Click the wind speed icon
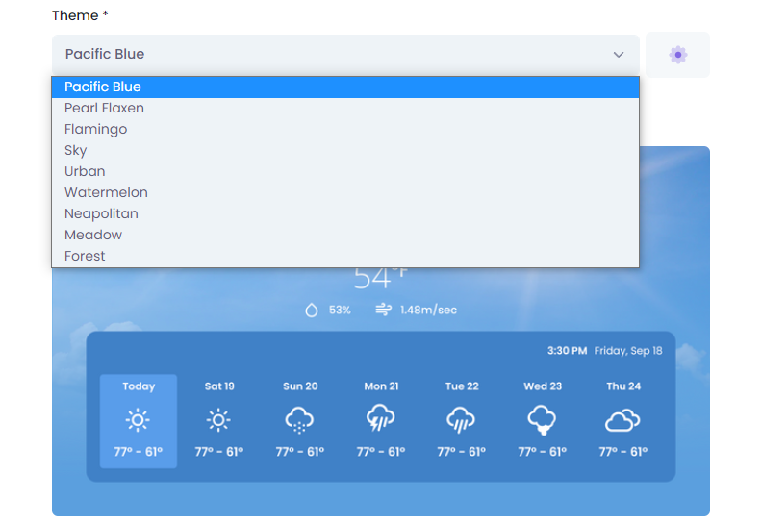Image resolution: width=762 pixels, height=523 pixels. pyautogui.click(x=384, y=310)
